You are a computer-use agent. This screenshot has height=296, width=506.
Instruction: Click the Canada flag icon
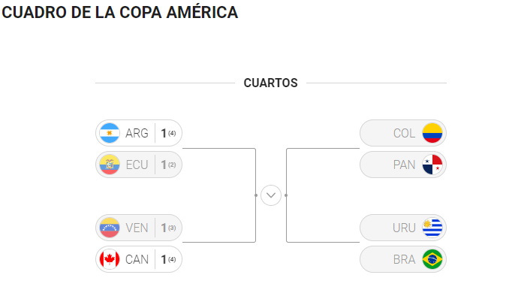click(110, 259)
